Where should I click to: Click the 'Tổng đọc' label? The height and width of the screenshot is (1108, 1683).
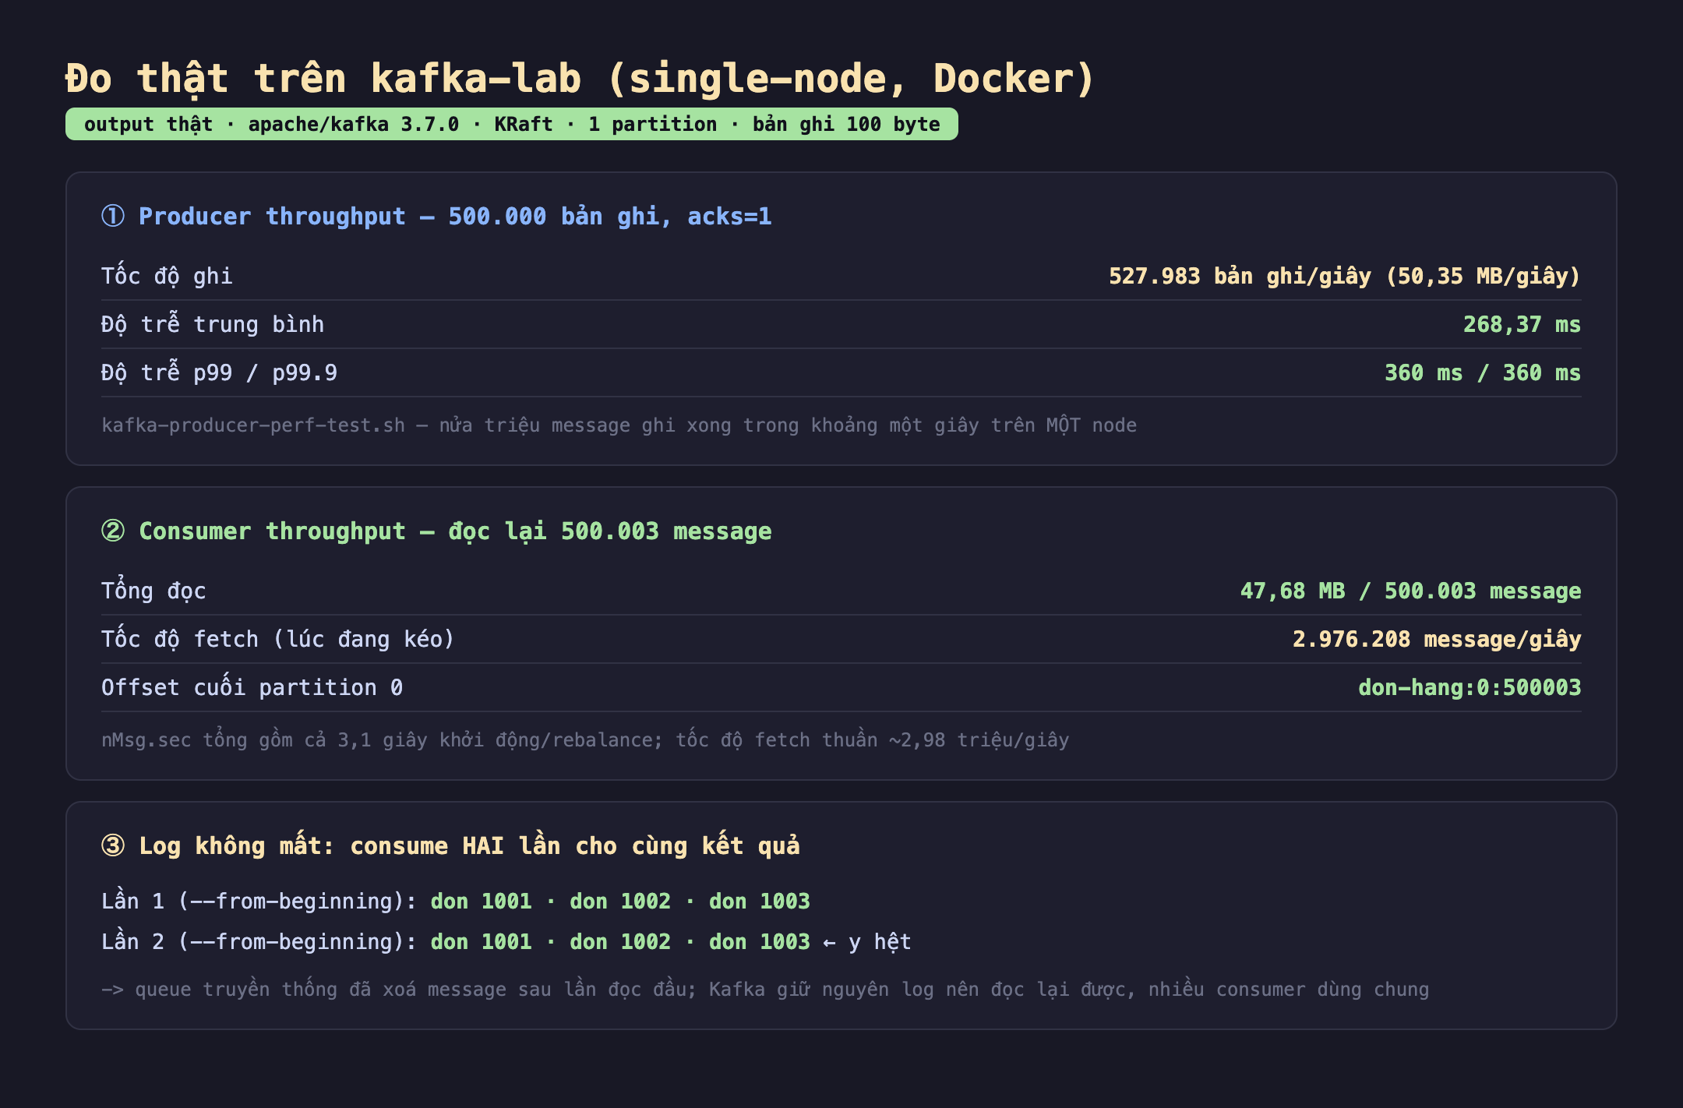click(153, 591)
